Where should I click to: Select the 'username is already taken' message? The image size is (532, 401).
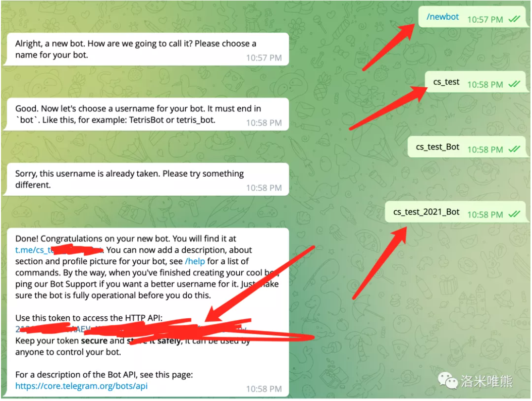[x=146, y=179]
